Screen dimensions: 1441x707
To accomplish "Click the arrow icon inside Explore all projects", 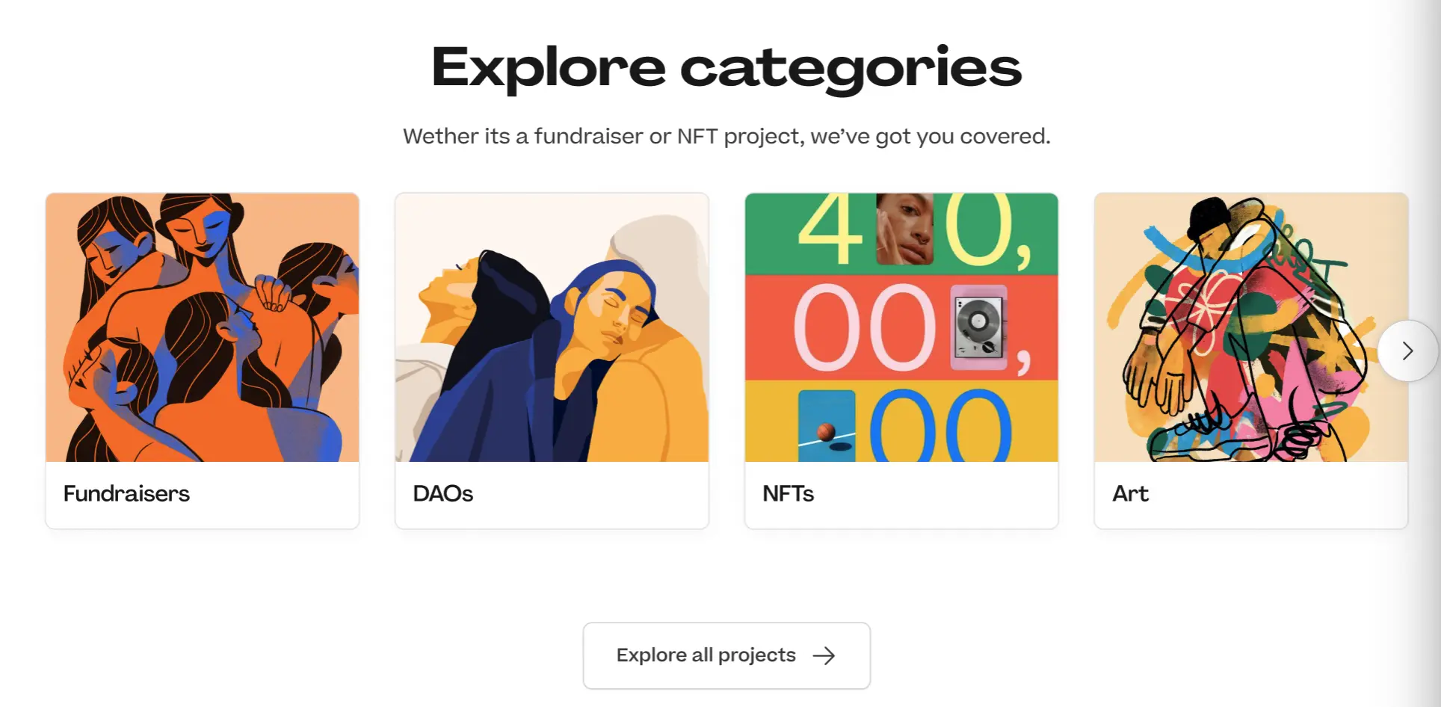I will pos(824,655).
